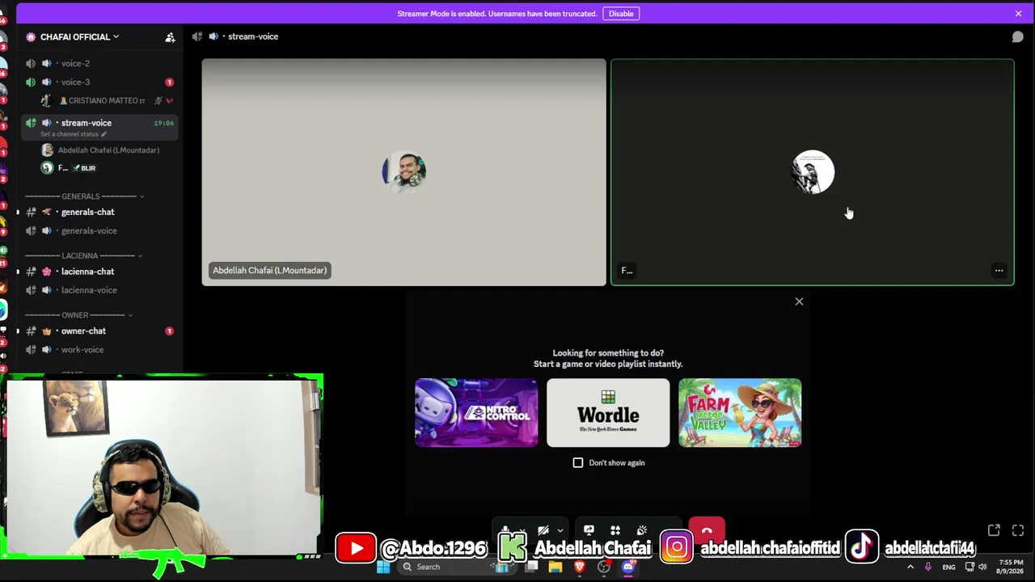Click the share your screen icon
The height and width of the screenshot is (582, 1035).
pyautogui.click(x=589, y=530)
